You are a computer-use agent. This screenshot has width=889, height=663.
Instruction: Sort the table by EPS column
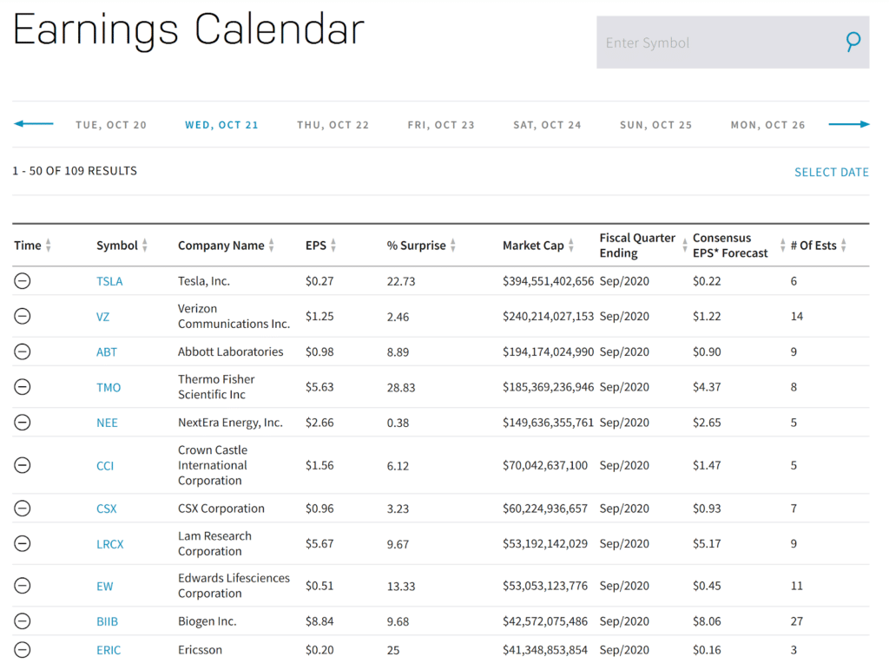coord(333,246)
